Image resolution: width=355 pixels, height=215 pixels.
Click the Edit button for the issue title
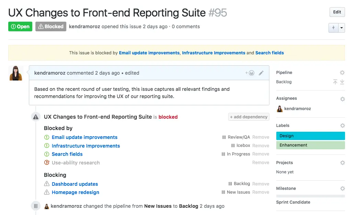tap(337, 12)
